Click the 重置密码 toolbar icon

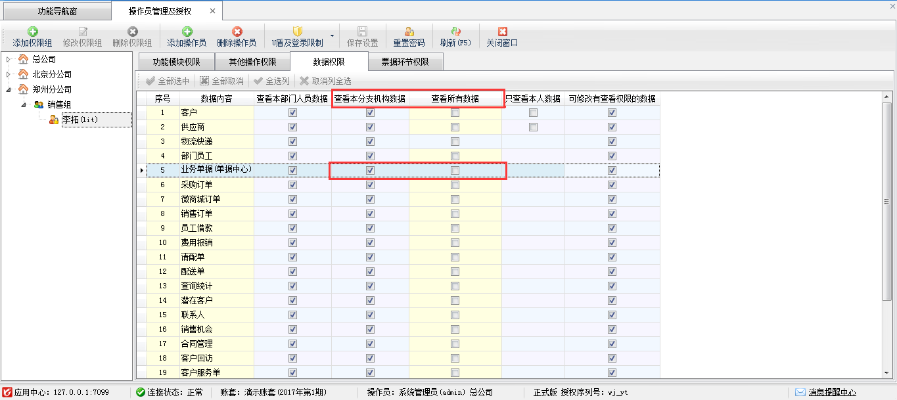click(x=409, y=32)
